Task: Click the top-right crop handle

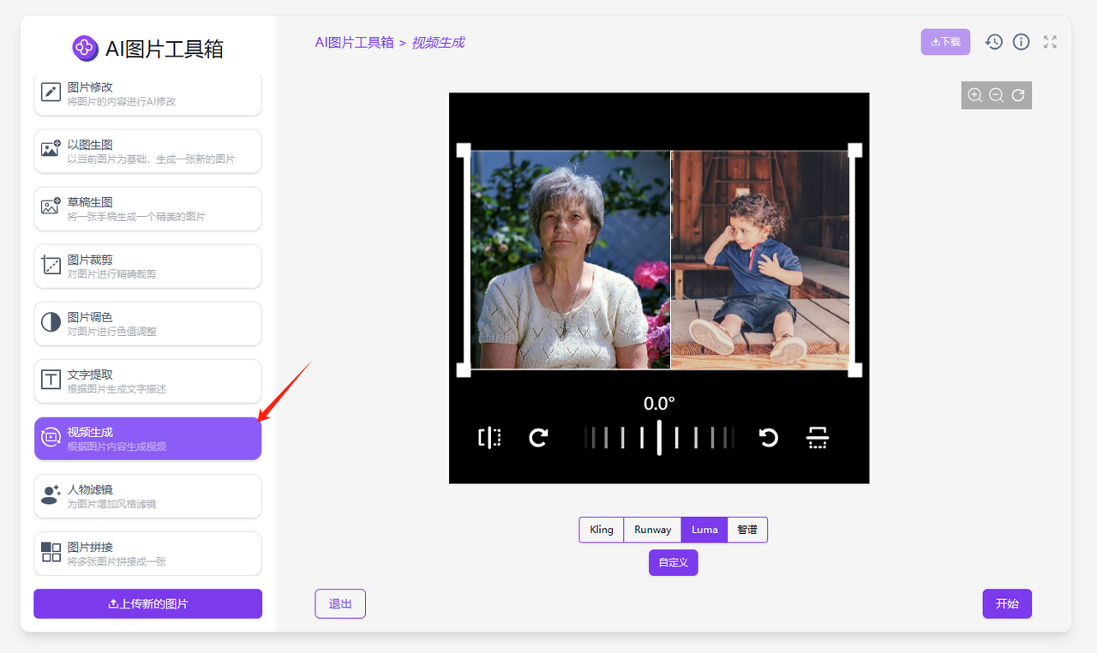Action: pos(854,151)
